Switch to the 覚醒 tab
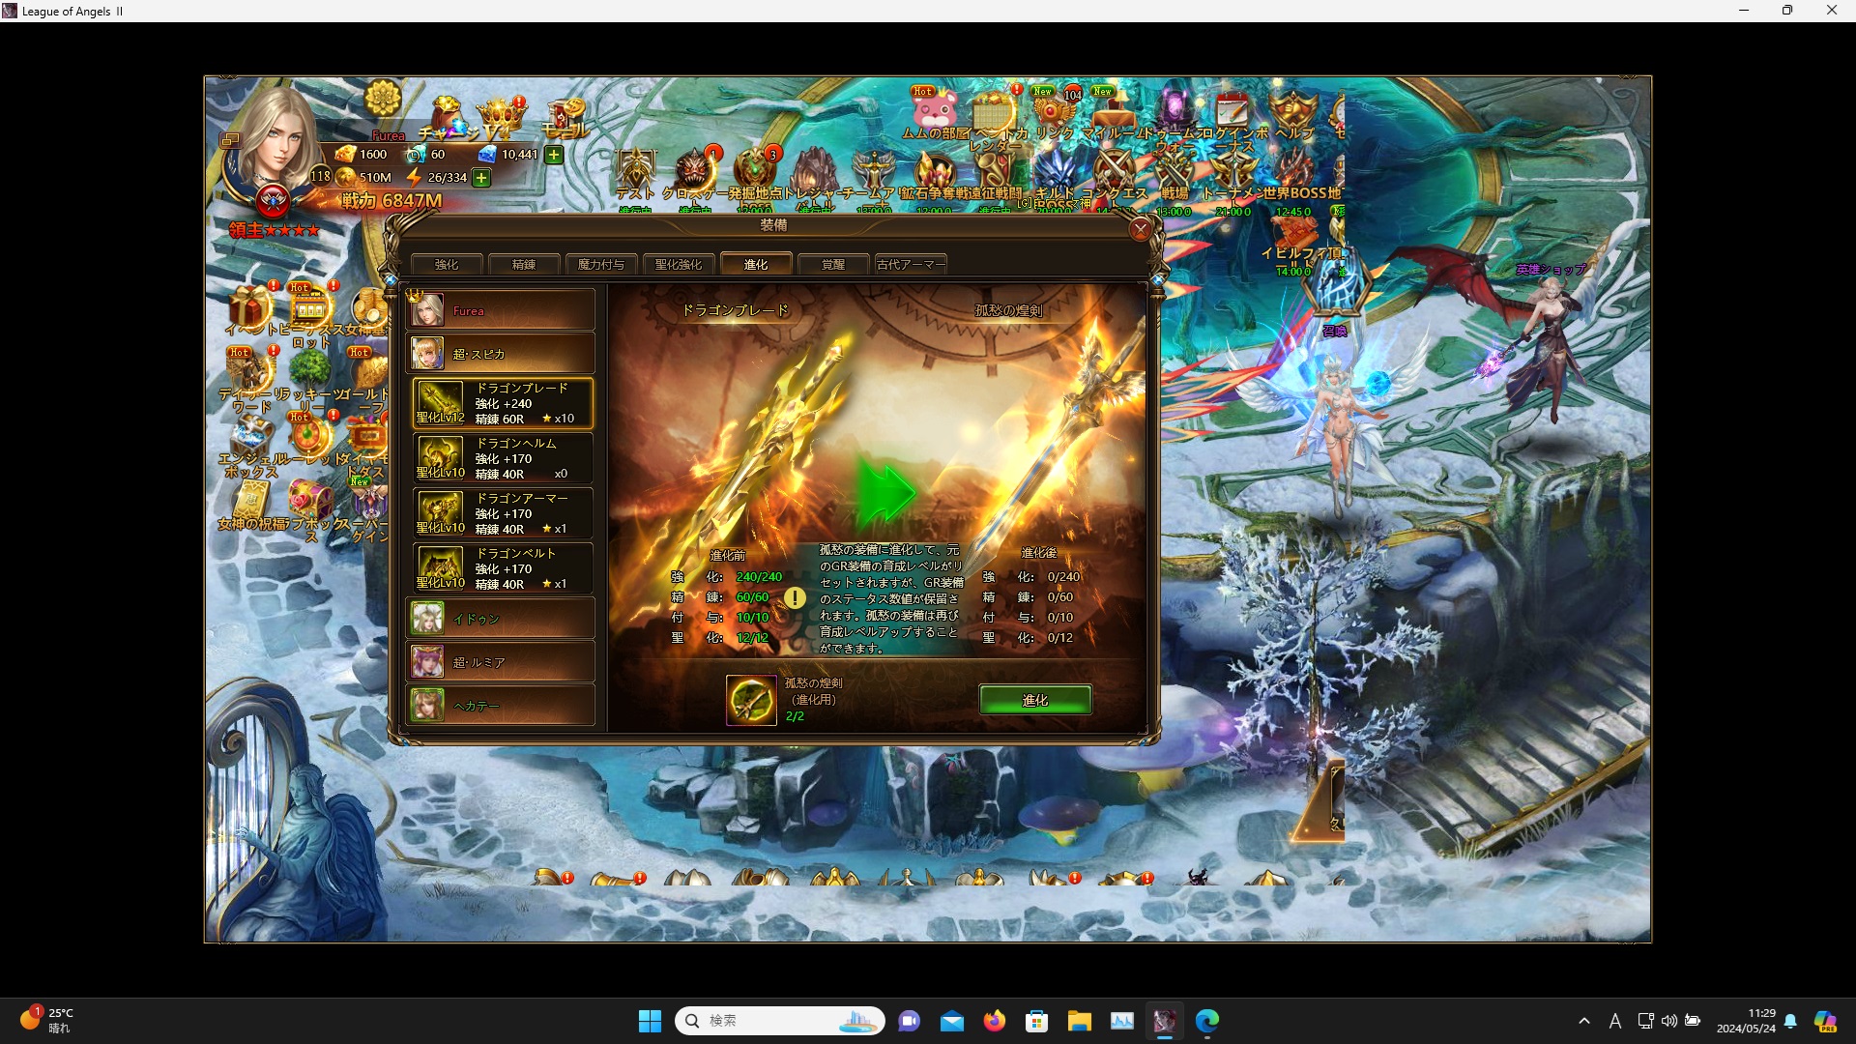 coord(833,264)
